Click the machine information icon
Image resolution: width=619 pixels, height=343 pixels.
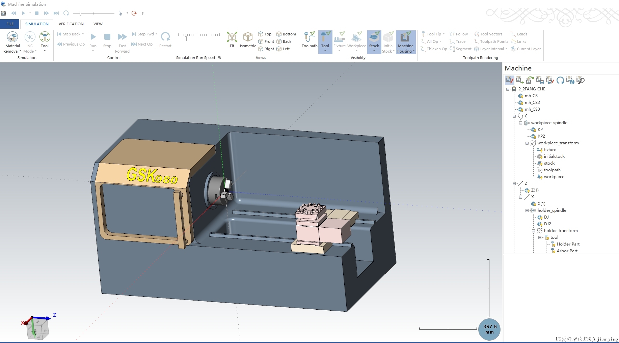click(x=570, y=80)
